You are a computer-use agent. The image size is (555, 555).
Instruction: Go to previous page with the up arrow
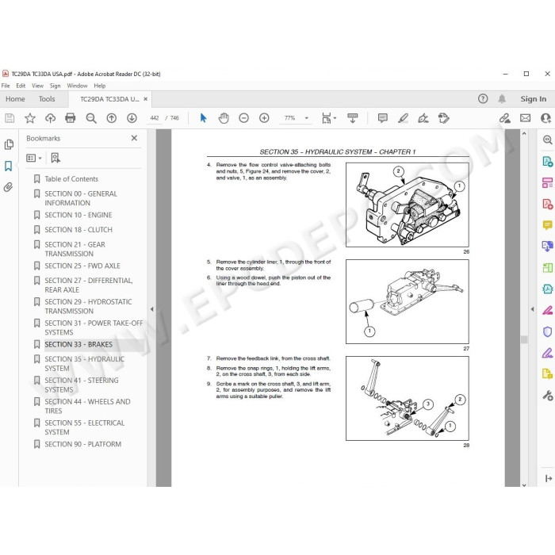pyautogui.click(x=112, y=118)
